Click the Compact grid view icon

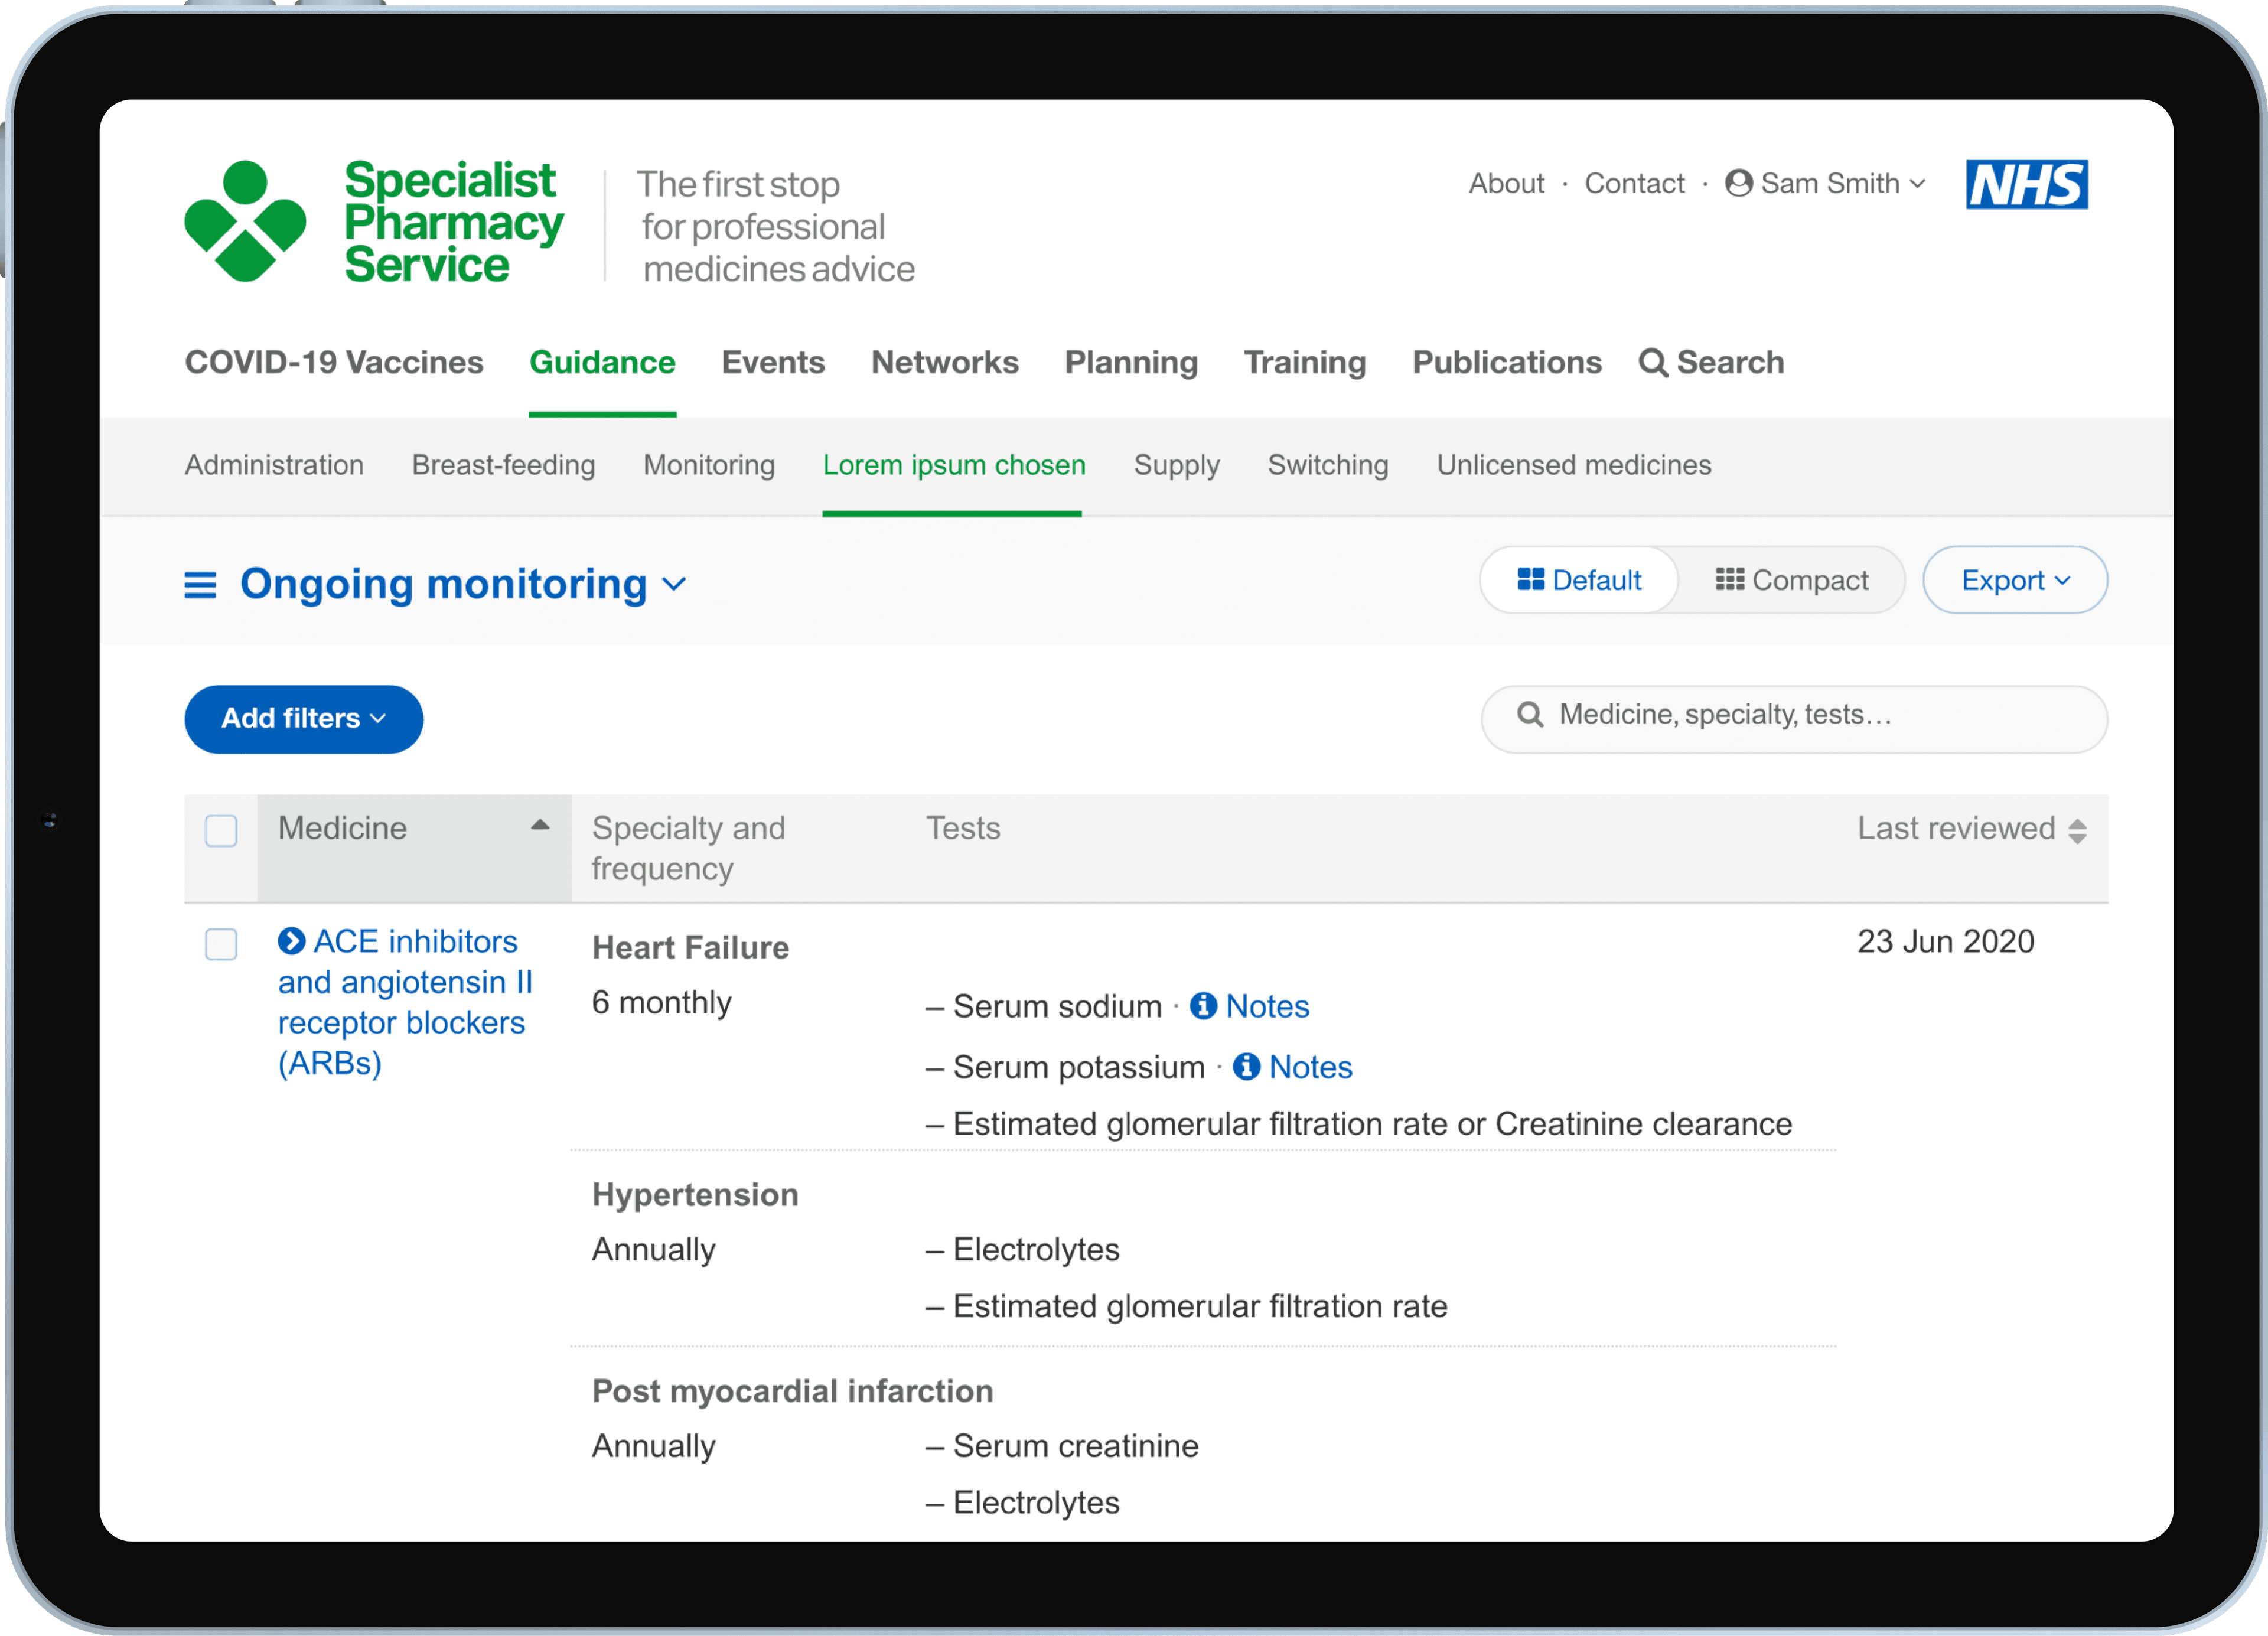pyautogui.click(x=1729, y=580)
